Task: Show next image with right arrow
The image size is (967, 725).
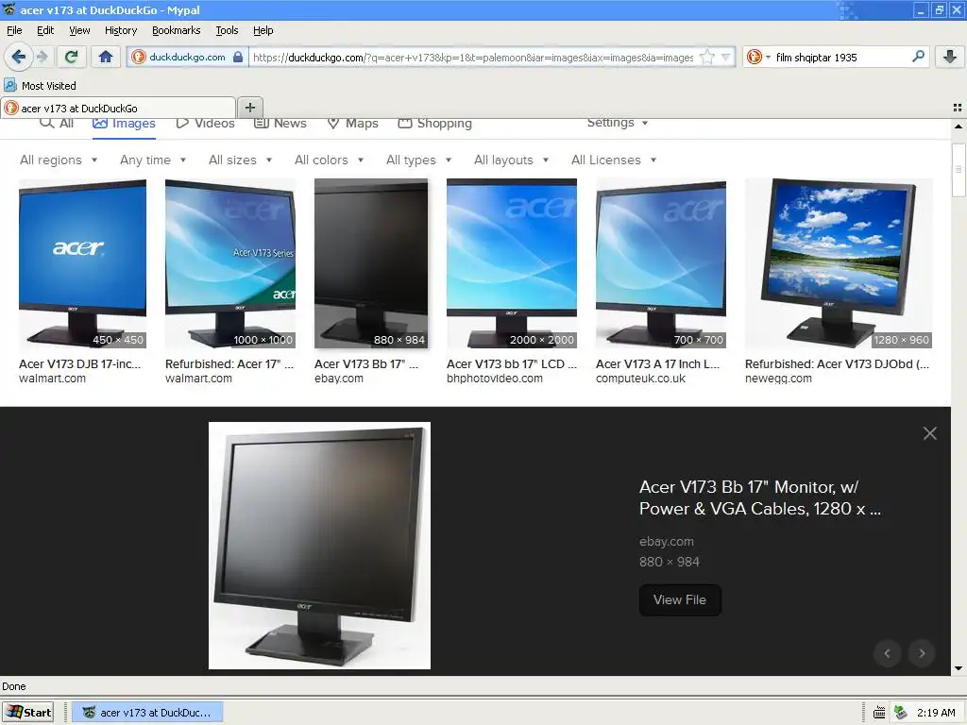Action: (922, 653)
